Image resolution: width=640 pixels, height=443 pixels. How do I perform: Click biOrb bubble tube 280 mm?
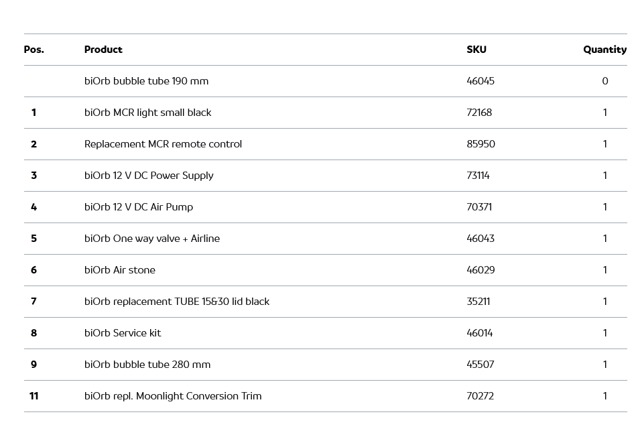pos(147,365)
